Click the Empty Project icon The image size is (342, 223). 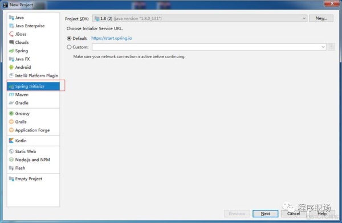click(x=11, y=179)
